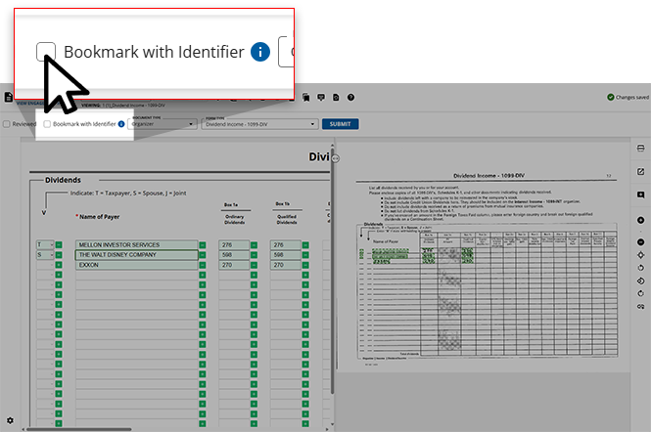Click the SUBMIT button
Image resolution: width=651 pixels, height=432 pixels.
tap(340, 124)
